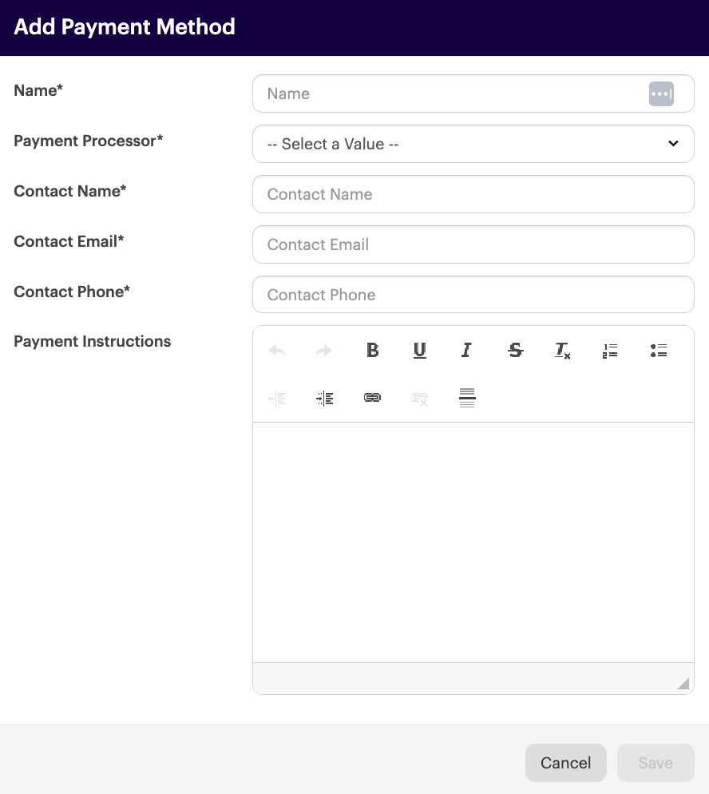
Task: Click the password manager icon in Name field
Action: point(661,93)
